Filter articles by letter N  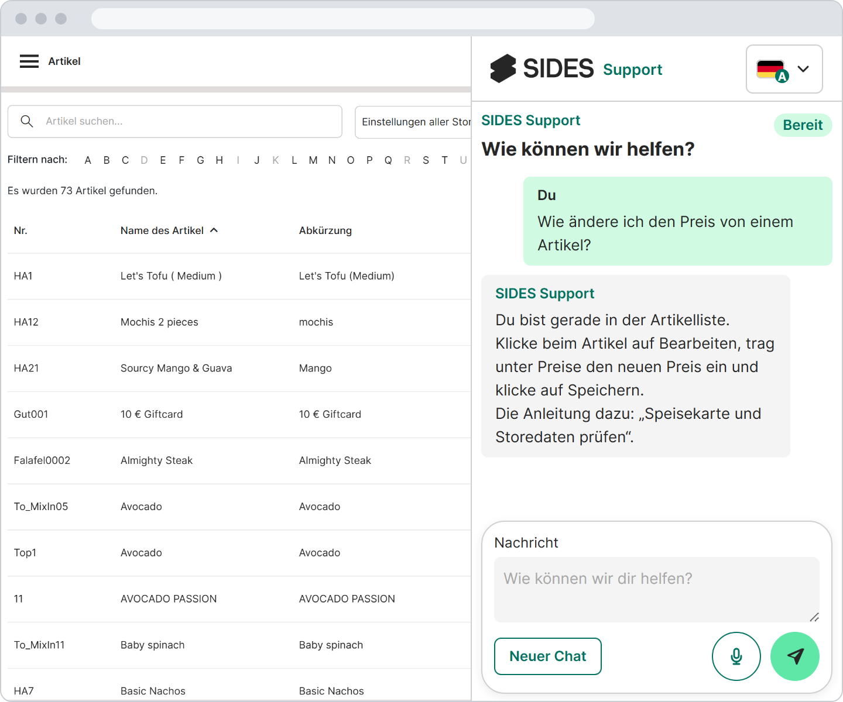[x=332, y=160]
